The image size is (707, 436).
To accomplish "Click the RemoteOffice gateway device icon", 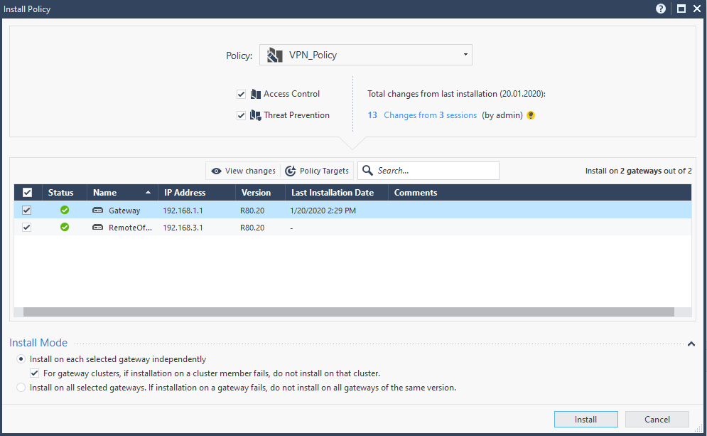I will tap(98, 228).
